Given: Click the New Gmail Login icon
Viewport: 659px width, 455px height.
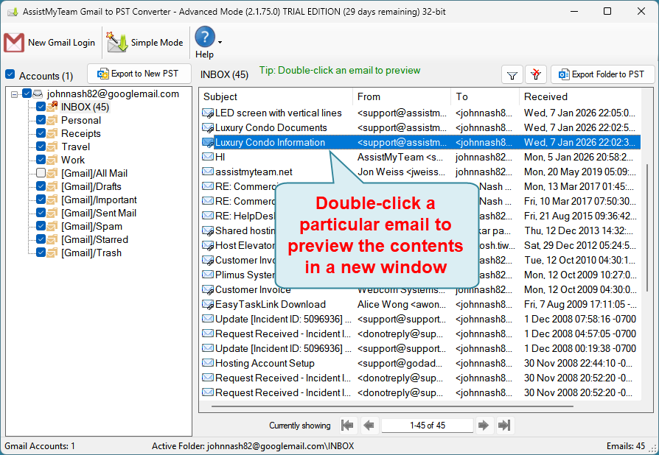Looking at the screenshot, I should click(x=14, y=43).
